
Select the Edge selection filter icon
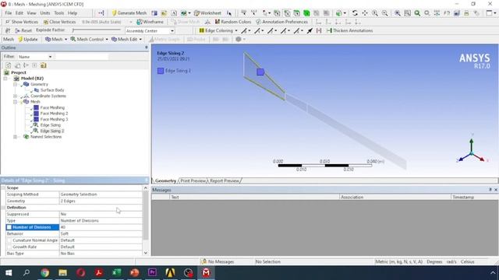point(287,13)
